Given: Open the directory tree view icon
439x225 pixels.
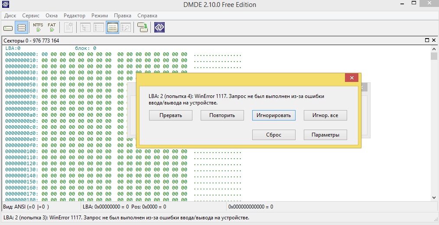Looking at the screenshot, I should pyautogui.click(x=85, y=27).
